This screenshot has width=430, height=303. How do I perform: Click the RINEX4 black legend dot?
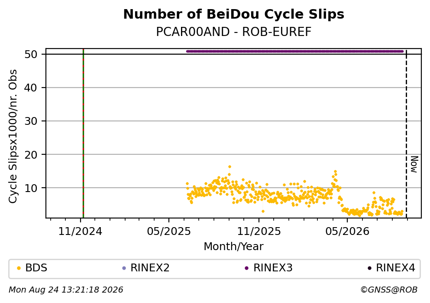tap(369, 268)
